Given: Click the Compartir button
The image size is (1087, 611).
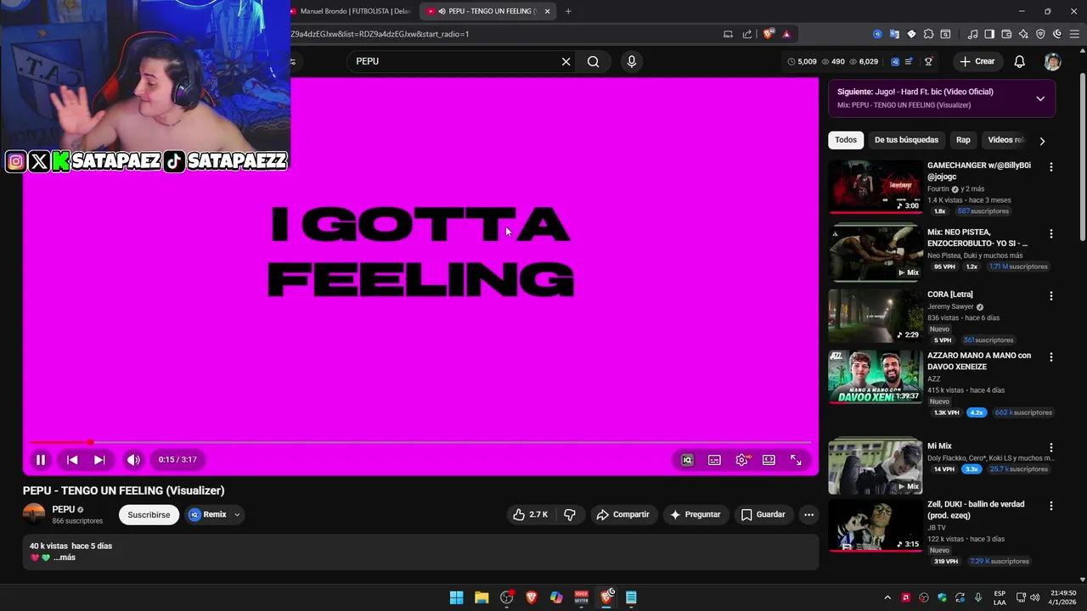Looking at the screenshot, I should point(622,514).
